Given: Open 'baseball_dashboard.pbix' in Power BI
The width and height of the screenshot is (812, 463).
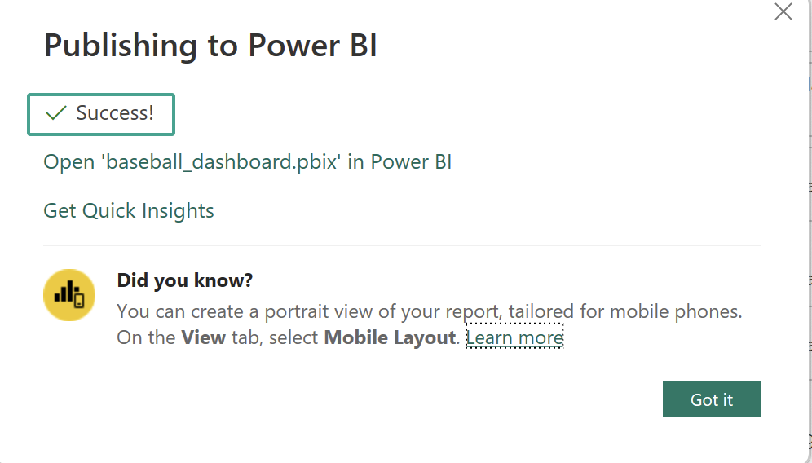Looking at the screenshot, I should click(247, 162).
